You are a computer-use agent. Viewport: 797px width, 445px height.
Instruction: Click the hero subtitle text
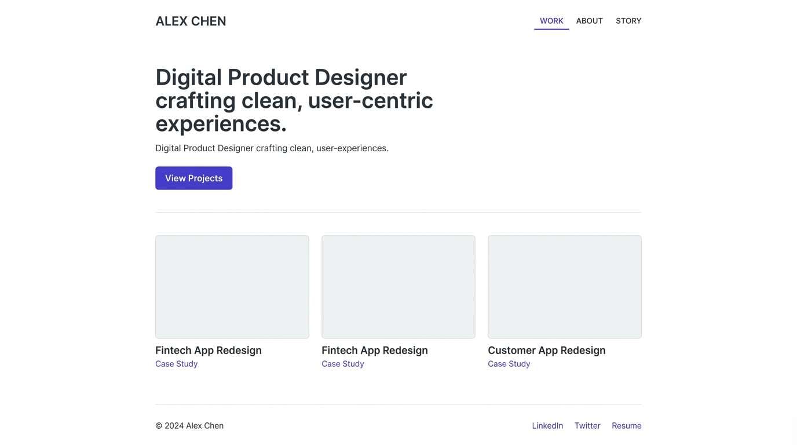click(272, 147)
